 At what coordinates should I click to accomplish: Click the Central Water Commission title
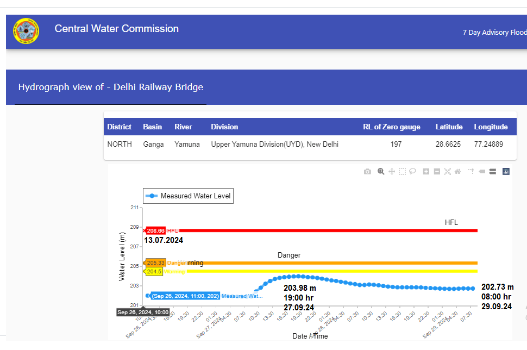tap(116, 29)
